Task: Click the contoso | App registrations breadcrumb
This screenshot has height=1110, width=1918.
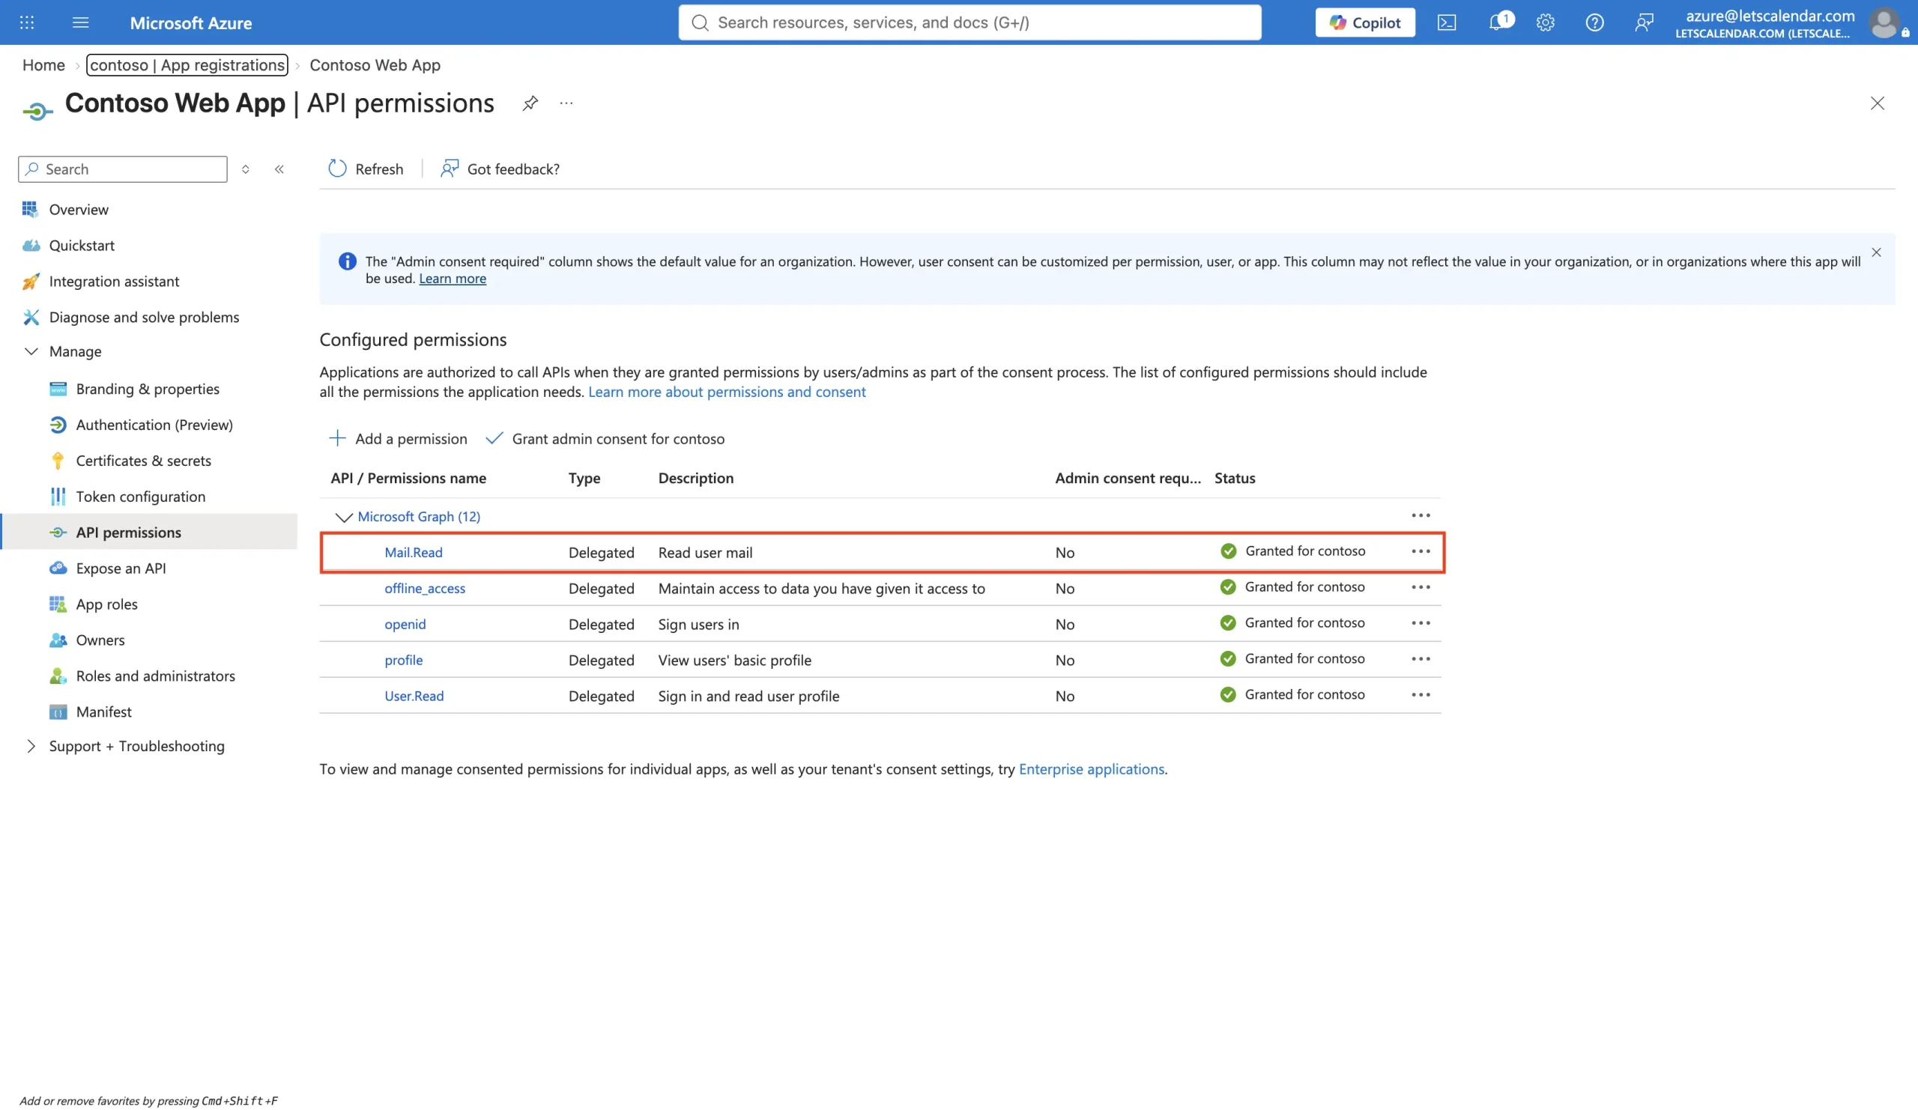Action: coord(187,64)
